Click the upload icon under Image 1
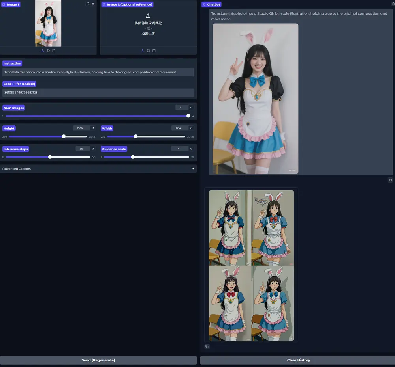Screen dimensions: 395x367 pos(43,51)
